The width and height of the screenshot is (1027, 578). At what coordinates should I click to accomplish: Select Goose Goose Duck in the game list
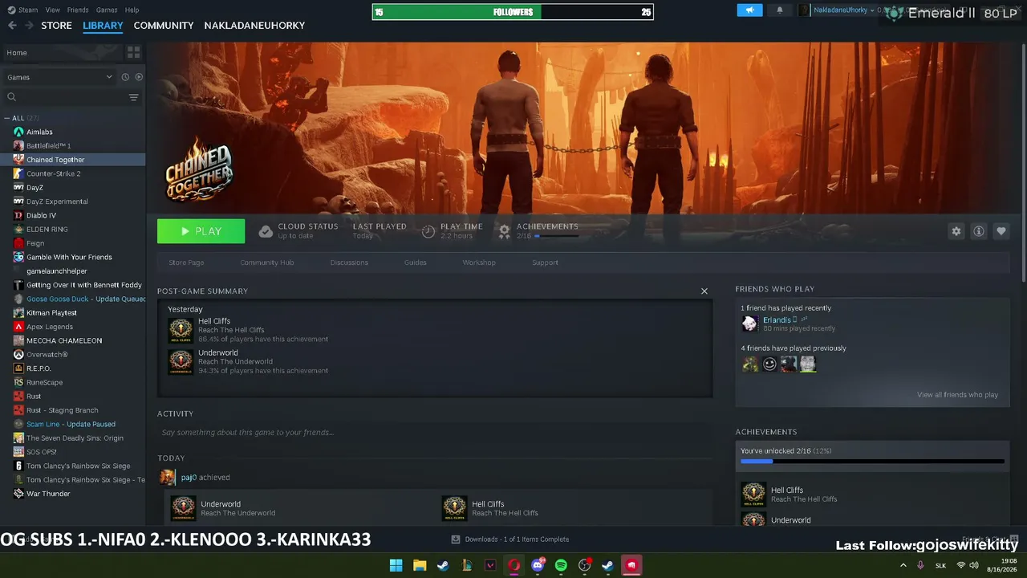pyautogui.click(x=72, y=299)
